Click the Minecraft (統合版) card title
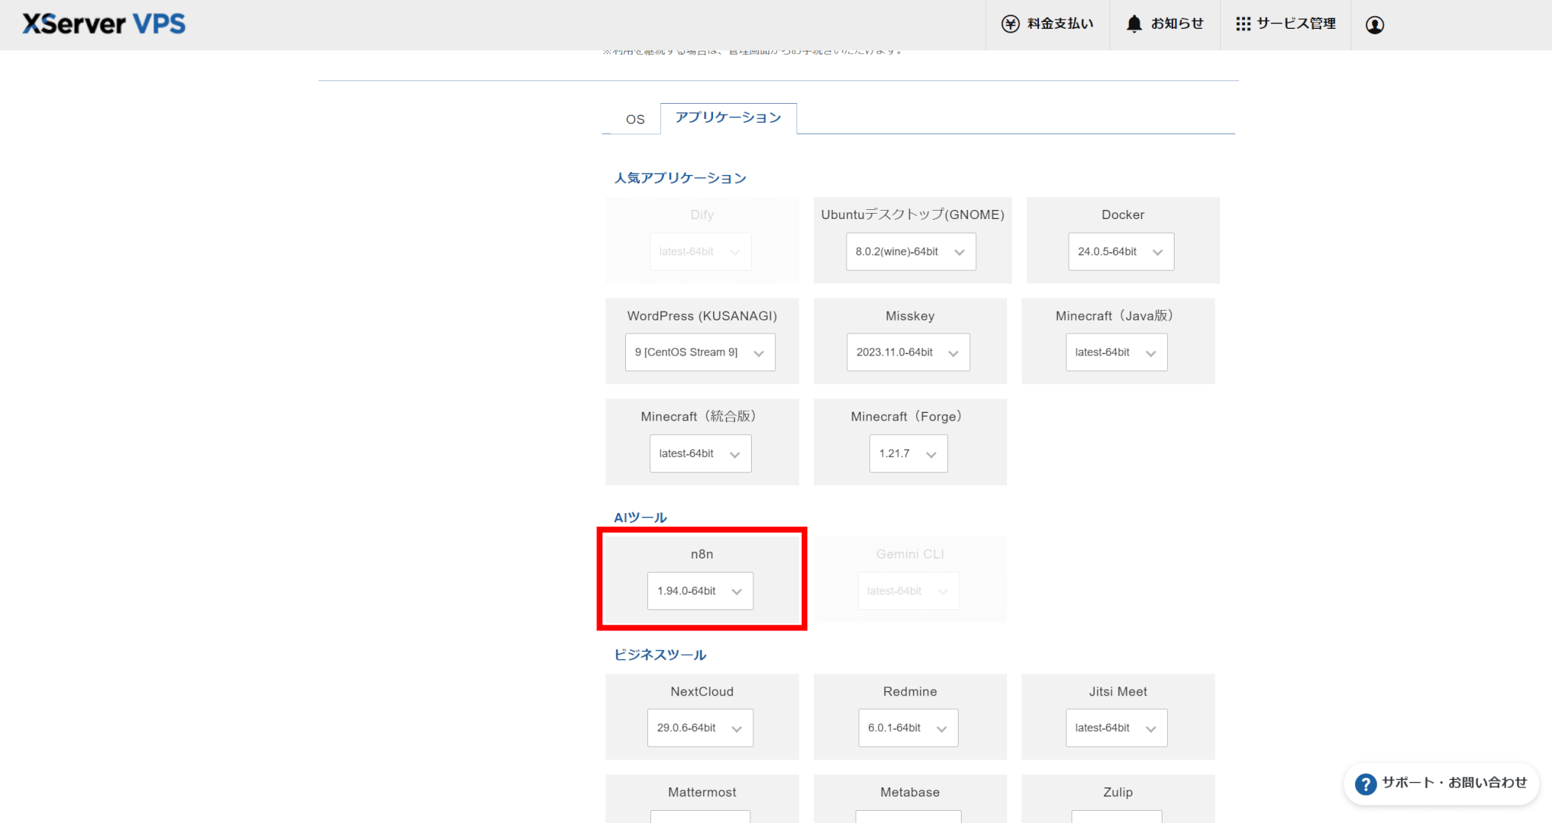Screen dimensions: 1552x823 [x=699, y=417]
